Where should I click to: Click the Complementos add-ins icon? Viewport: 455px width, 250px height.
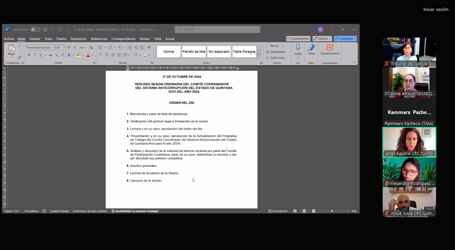[330, 48]
